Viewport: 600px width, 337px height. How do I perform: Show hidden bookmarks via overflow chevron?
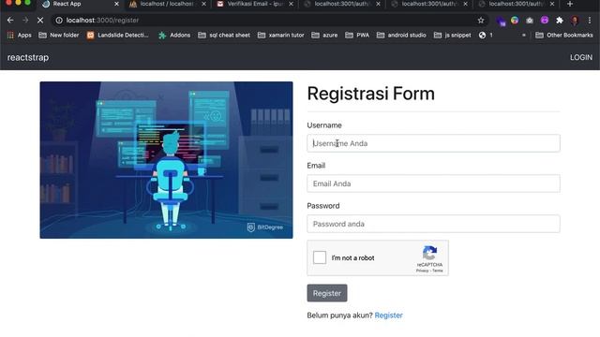click(524, 36)
